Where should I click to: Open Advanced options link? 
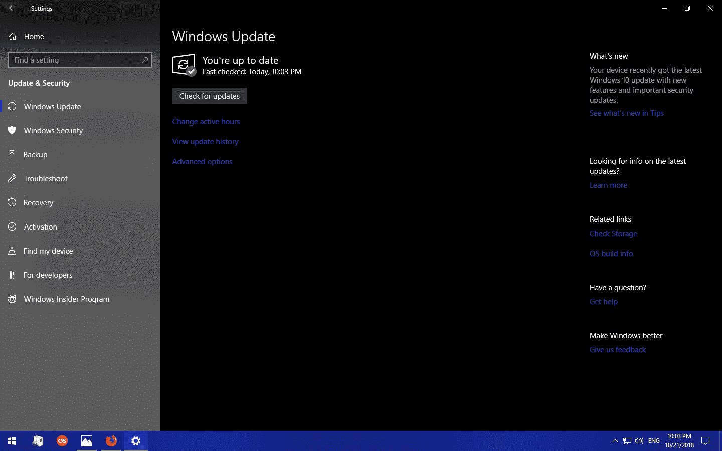[203, 161]
